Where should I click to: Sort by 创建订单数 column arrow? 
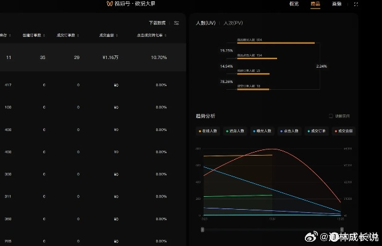pyautogui.click(x=48, y=36)
